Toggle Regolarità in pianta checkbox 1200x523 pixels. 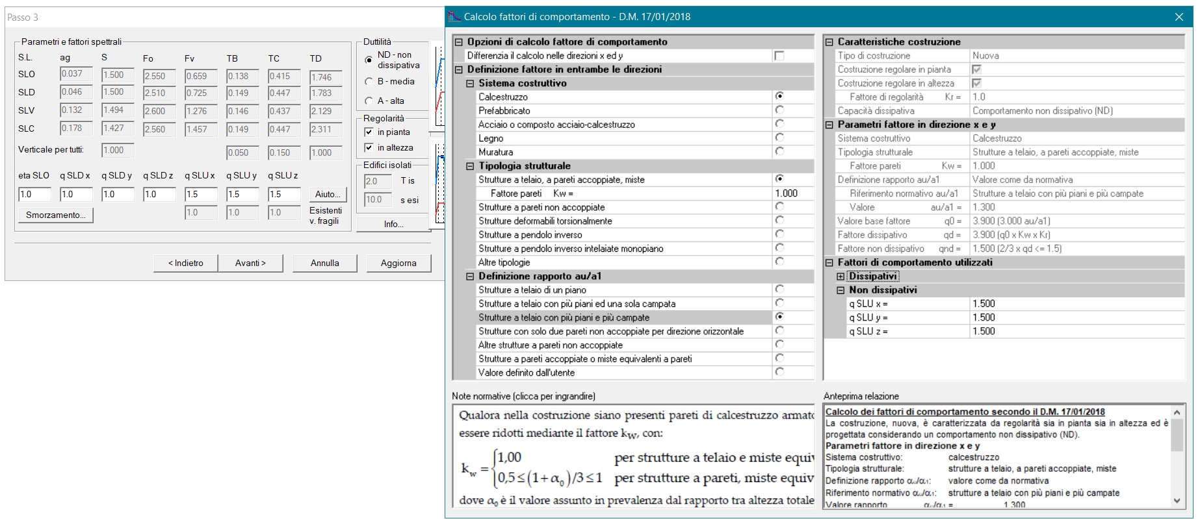[369, 132]
